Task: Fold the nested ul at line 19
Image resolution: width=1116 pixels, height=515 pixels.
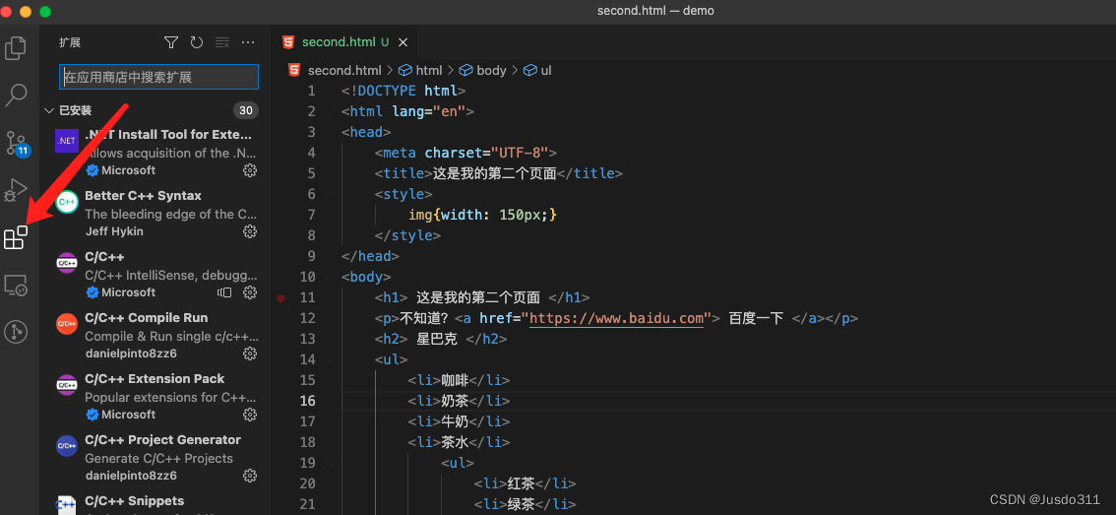Action: click(331, 463)
